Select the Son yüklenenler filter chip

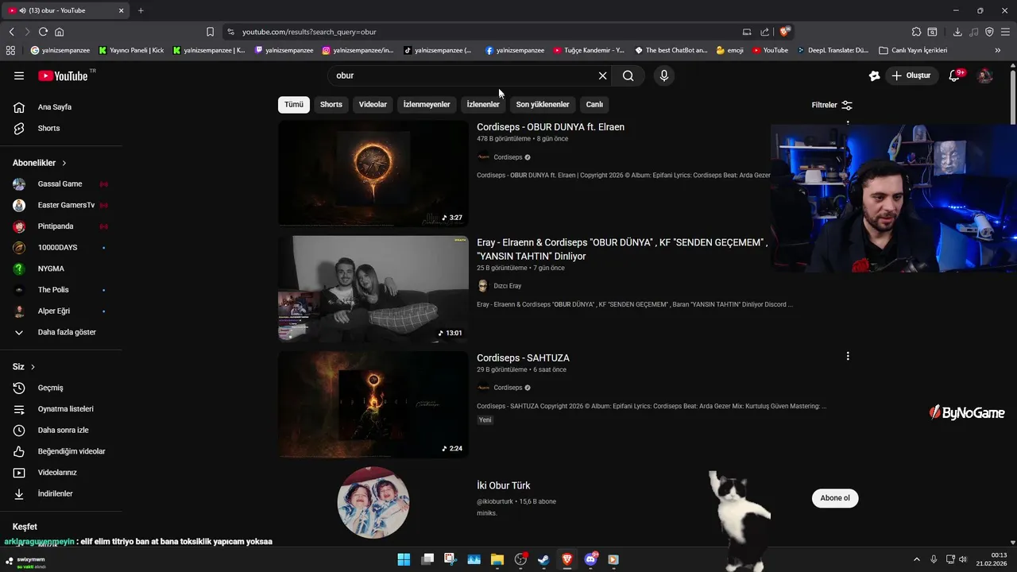(543, 104)
